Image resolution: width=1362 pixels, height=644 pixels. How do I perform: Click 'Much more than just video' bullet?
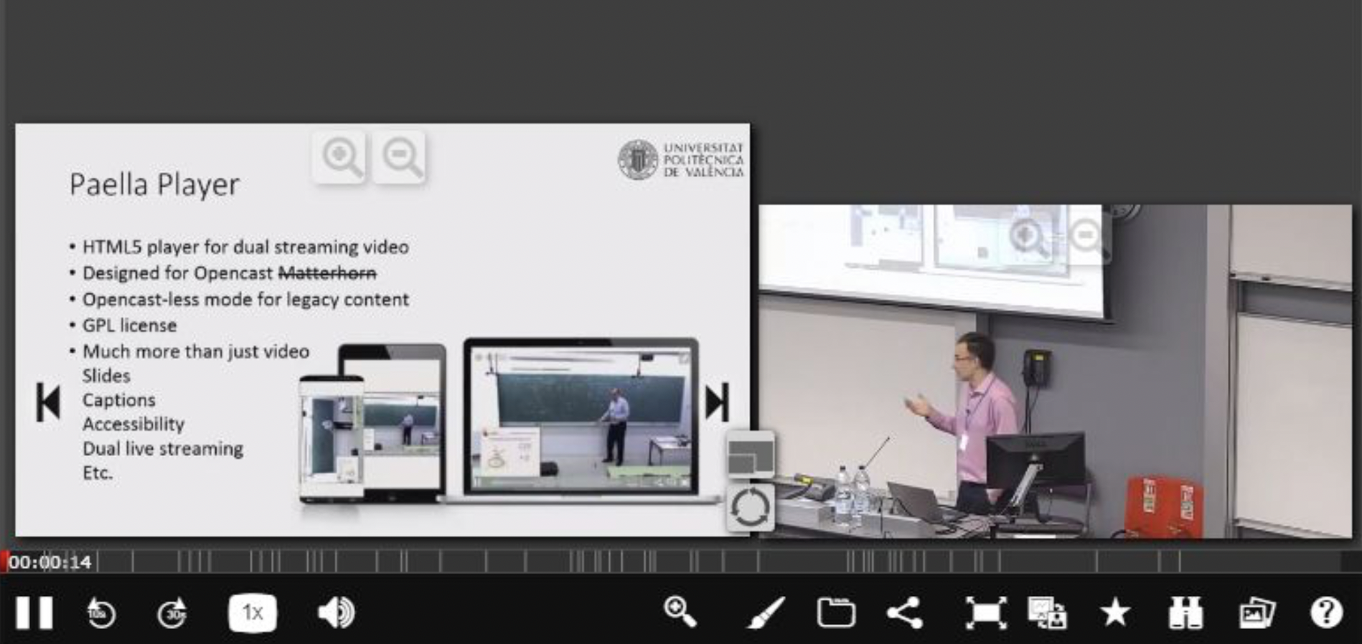point(196,351)
